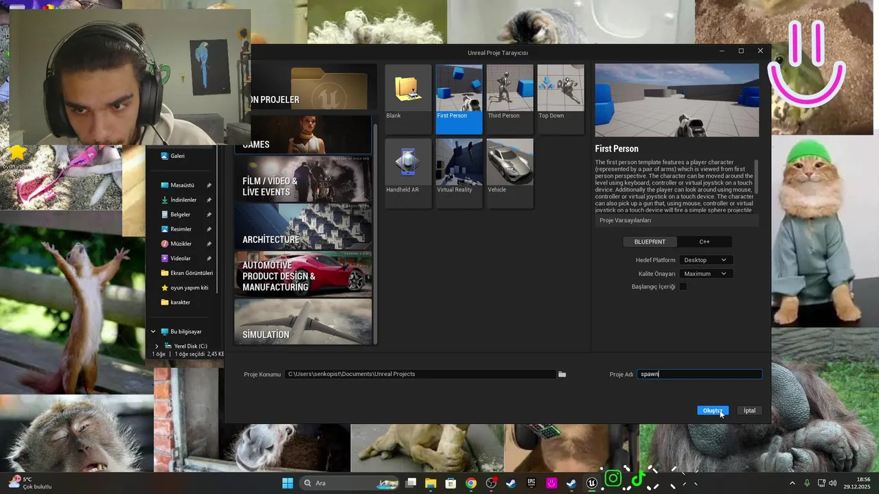Viewport: 879px width, 494px height.
Task: Switch project type to C++
Action: point(705,242)
